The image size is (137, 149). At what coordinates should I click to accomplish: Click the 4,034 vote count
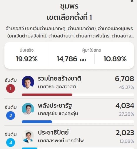(x=125, y=106)
